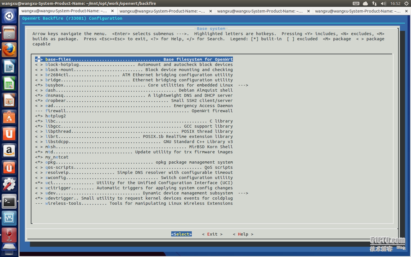Screen dimensions: 411x257
Task: Click the clock showing 16:52
Action: click(395, 3)
